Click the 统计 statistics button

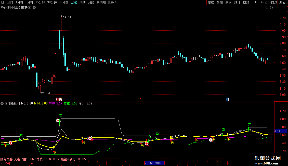point(237,2)
